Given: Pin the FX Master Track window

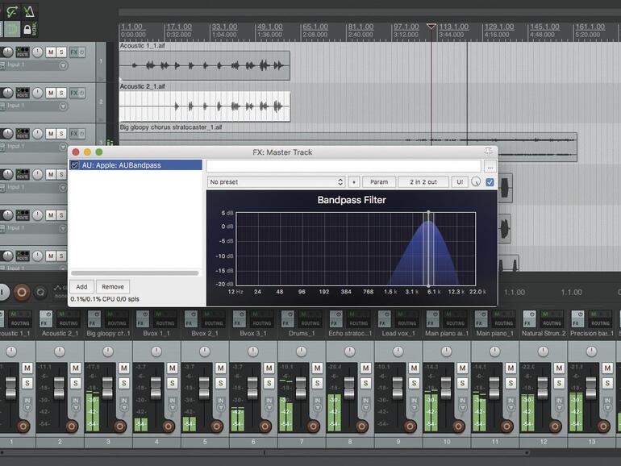Looking at the screenshot, I should coord(488,152).
